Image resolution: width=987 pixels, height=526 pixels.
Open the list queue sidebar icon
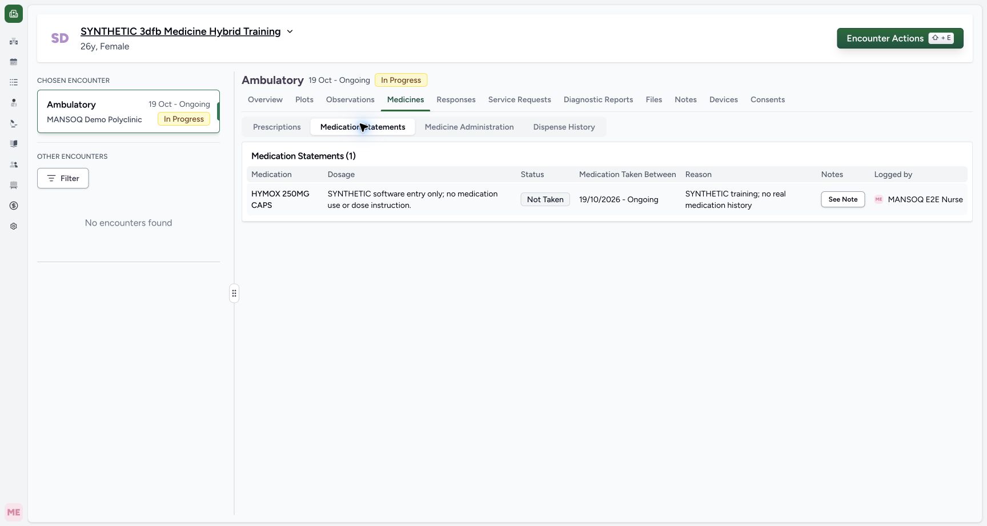(x=14, y=82)
